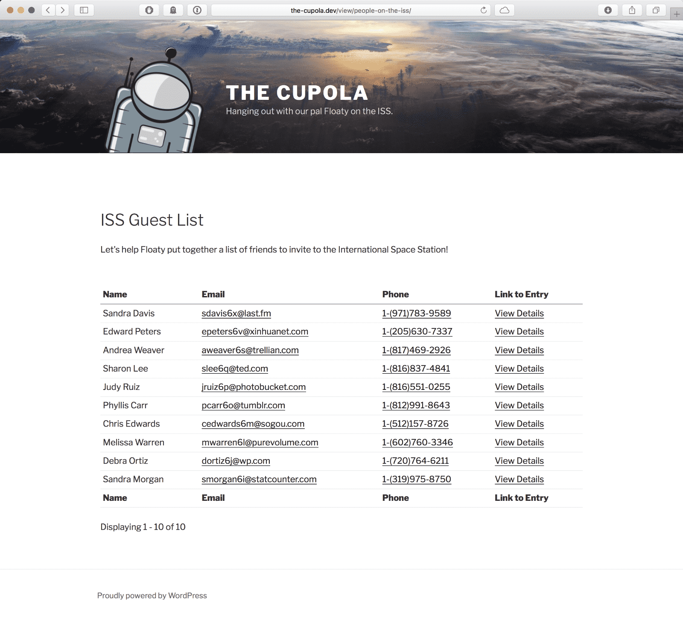Click the dortiz6j@wp.com email link

coord(236,461)
